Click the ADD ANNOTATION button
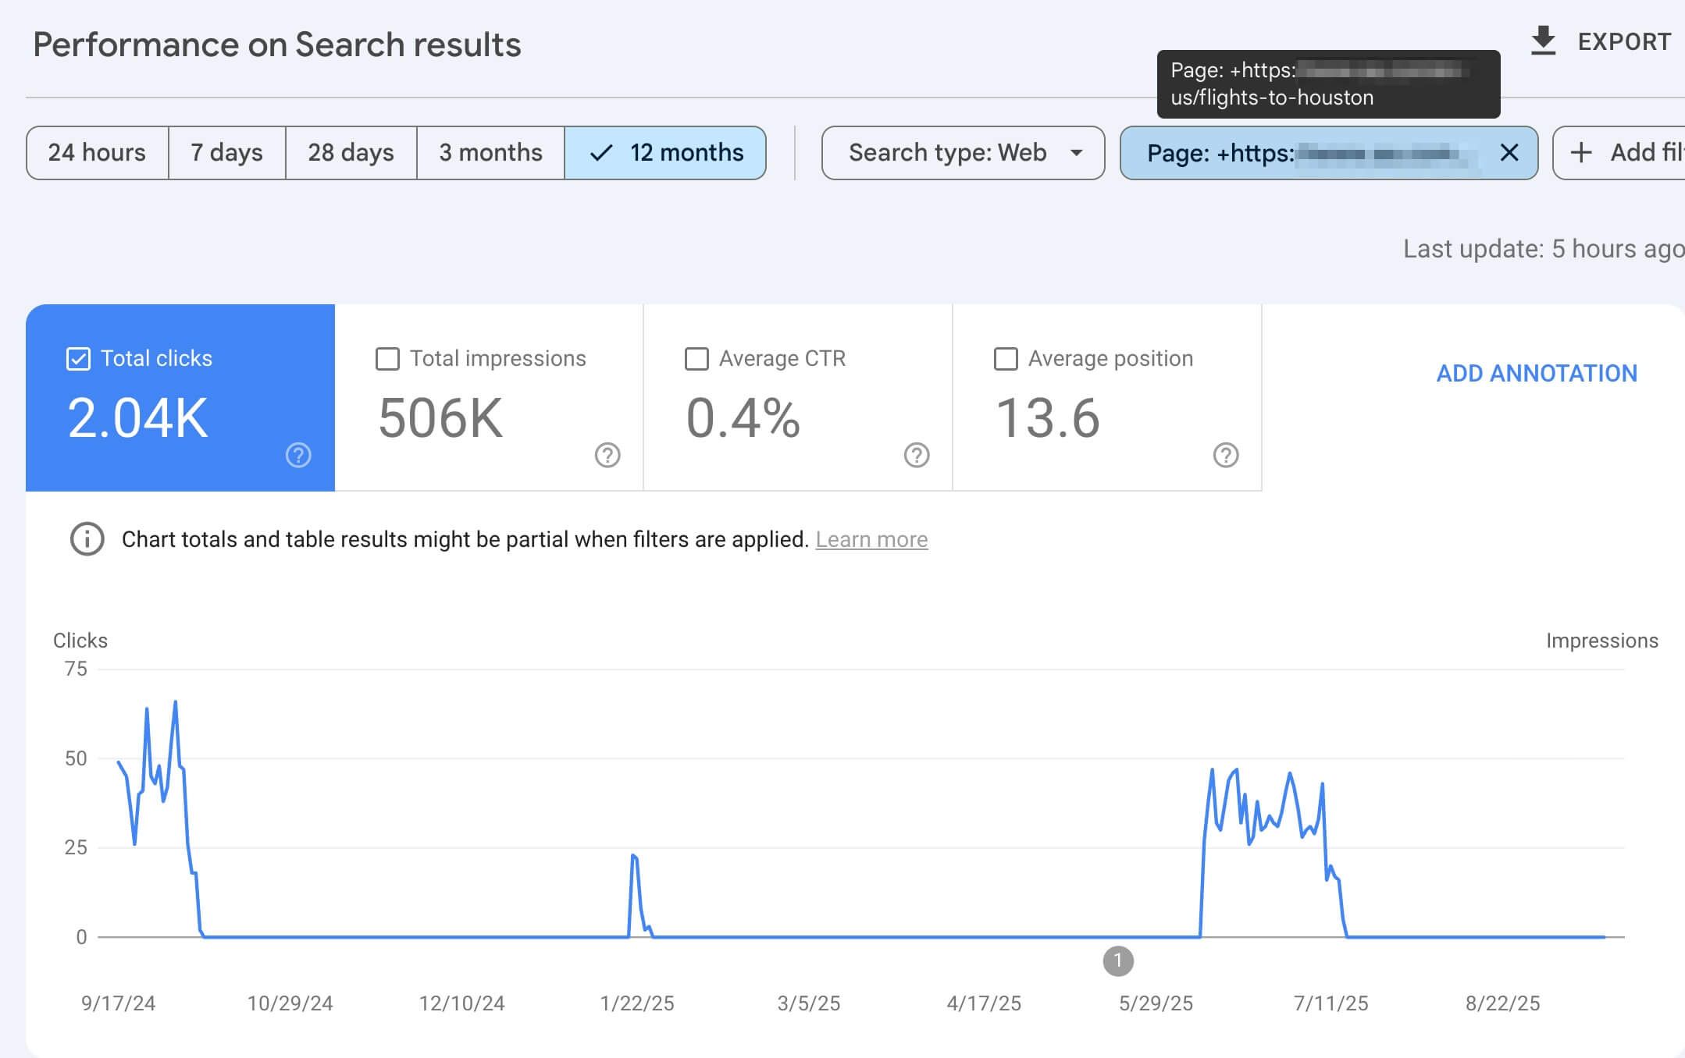Image resolution: width=1685 pixels, height=1058 pixels. pyautogui.click(x=1536, y=374)
